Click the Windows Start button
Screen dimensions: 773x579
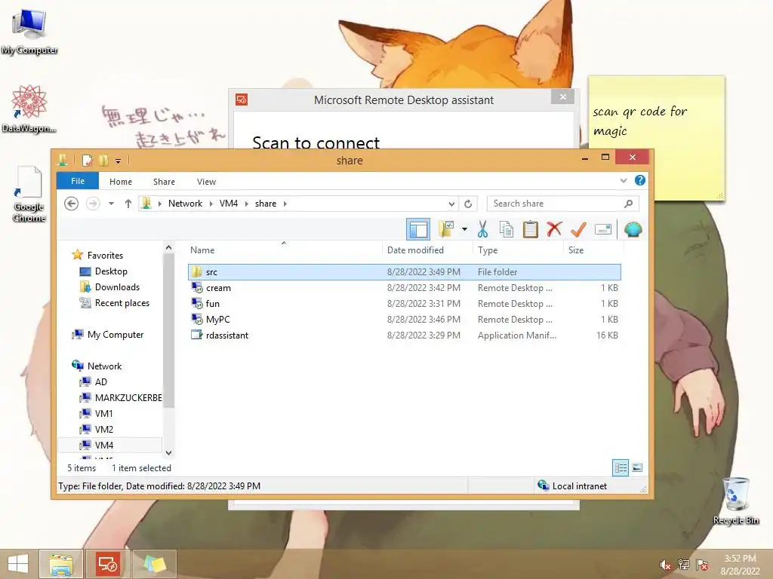point(18,564)
